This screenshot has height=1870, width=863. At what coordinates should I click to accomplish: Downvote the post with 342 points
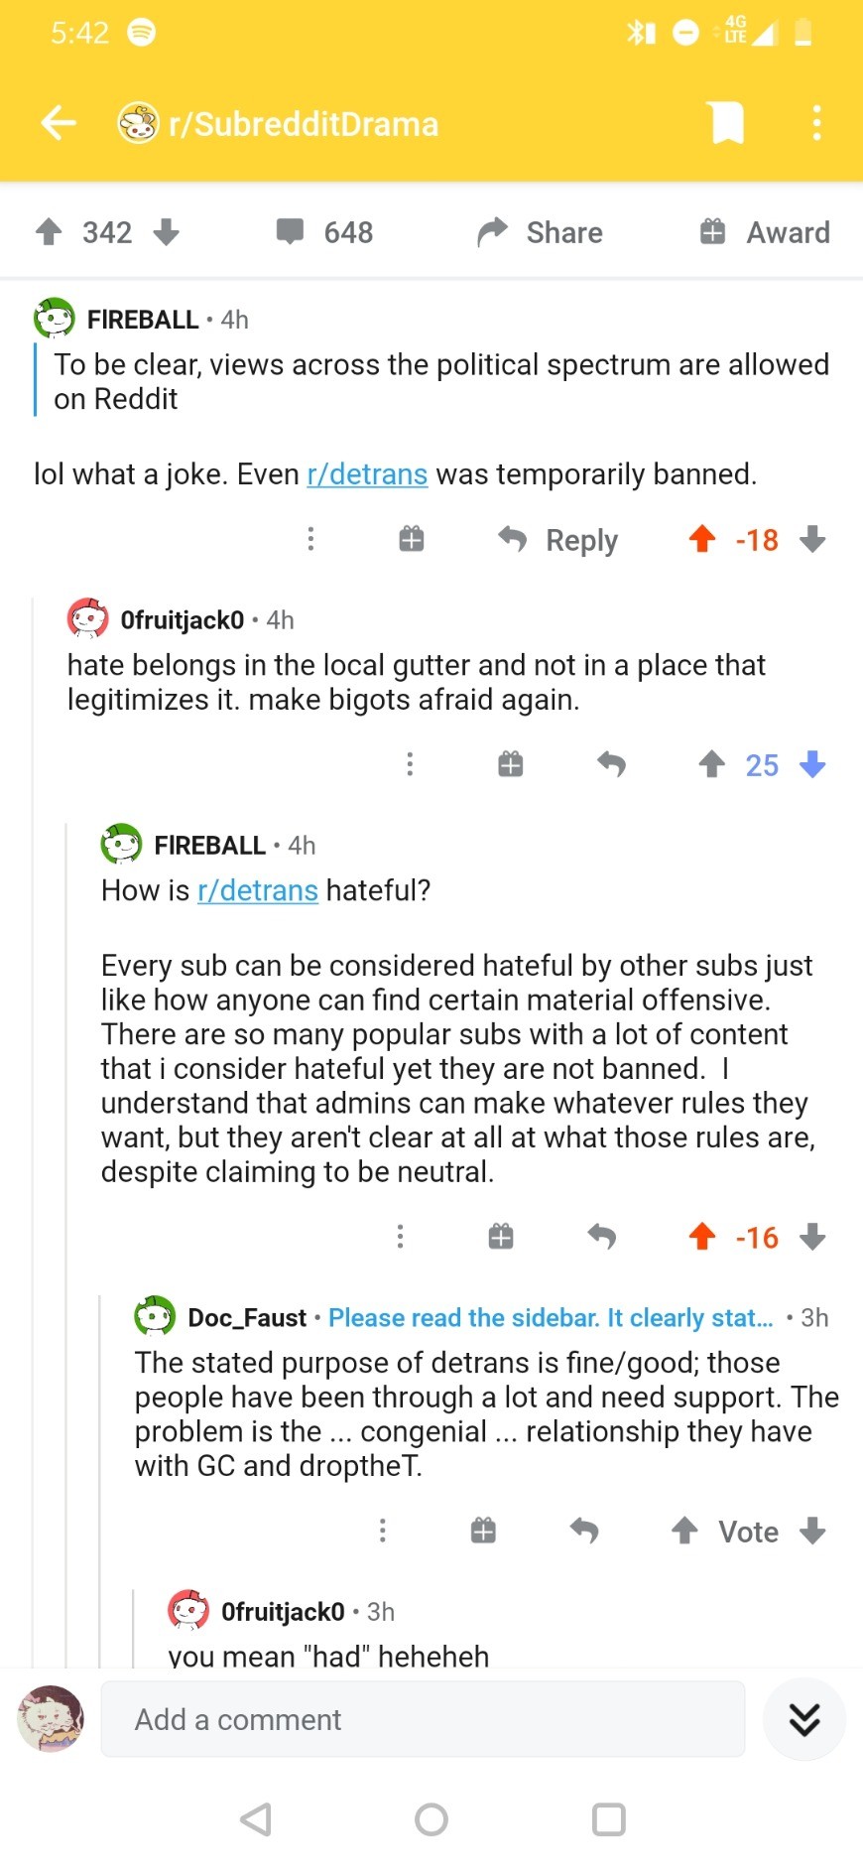tap(166, 232)
